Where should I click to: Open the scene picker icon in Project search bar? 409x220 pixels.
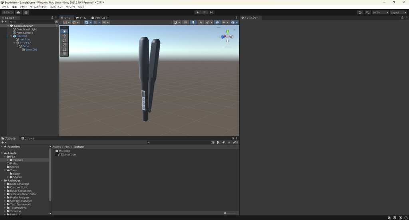213,142
